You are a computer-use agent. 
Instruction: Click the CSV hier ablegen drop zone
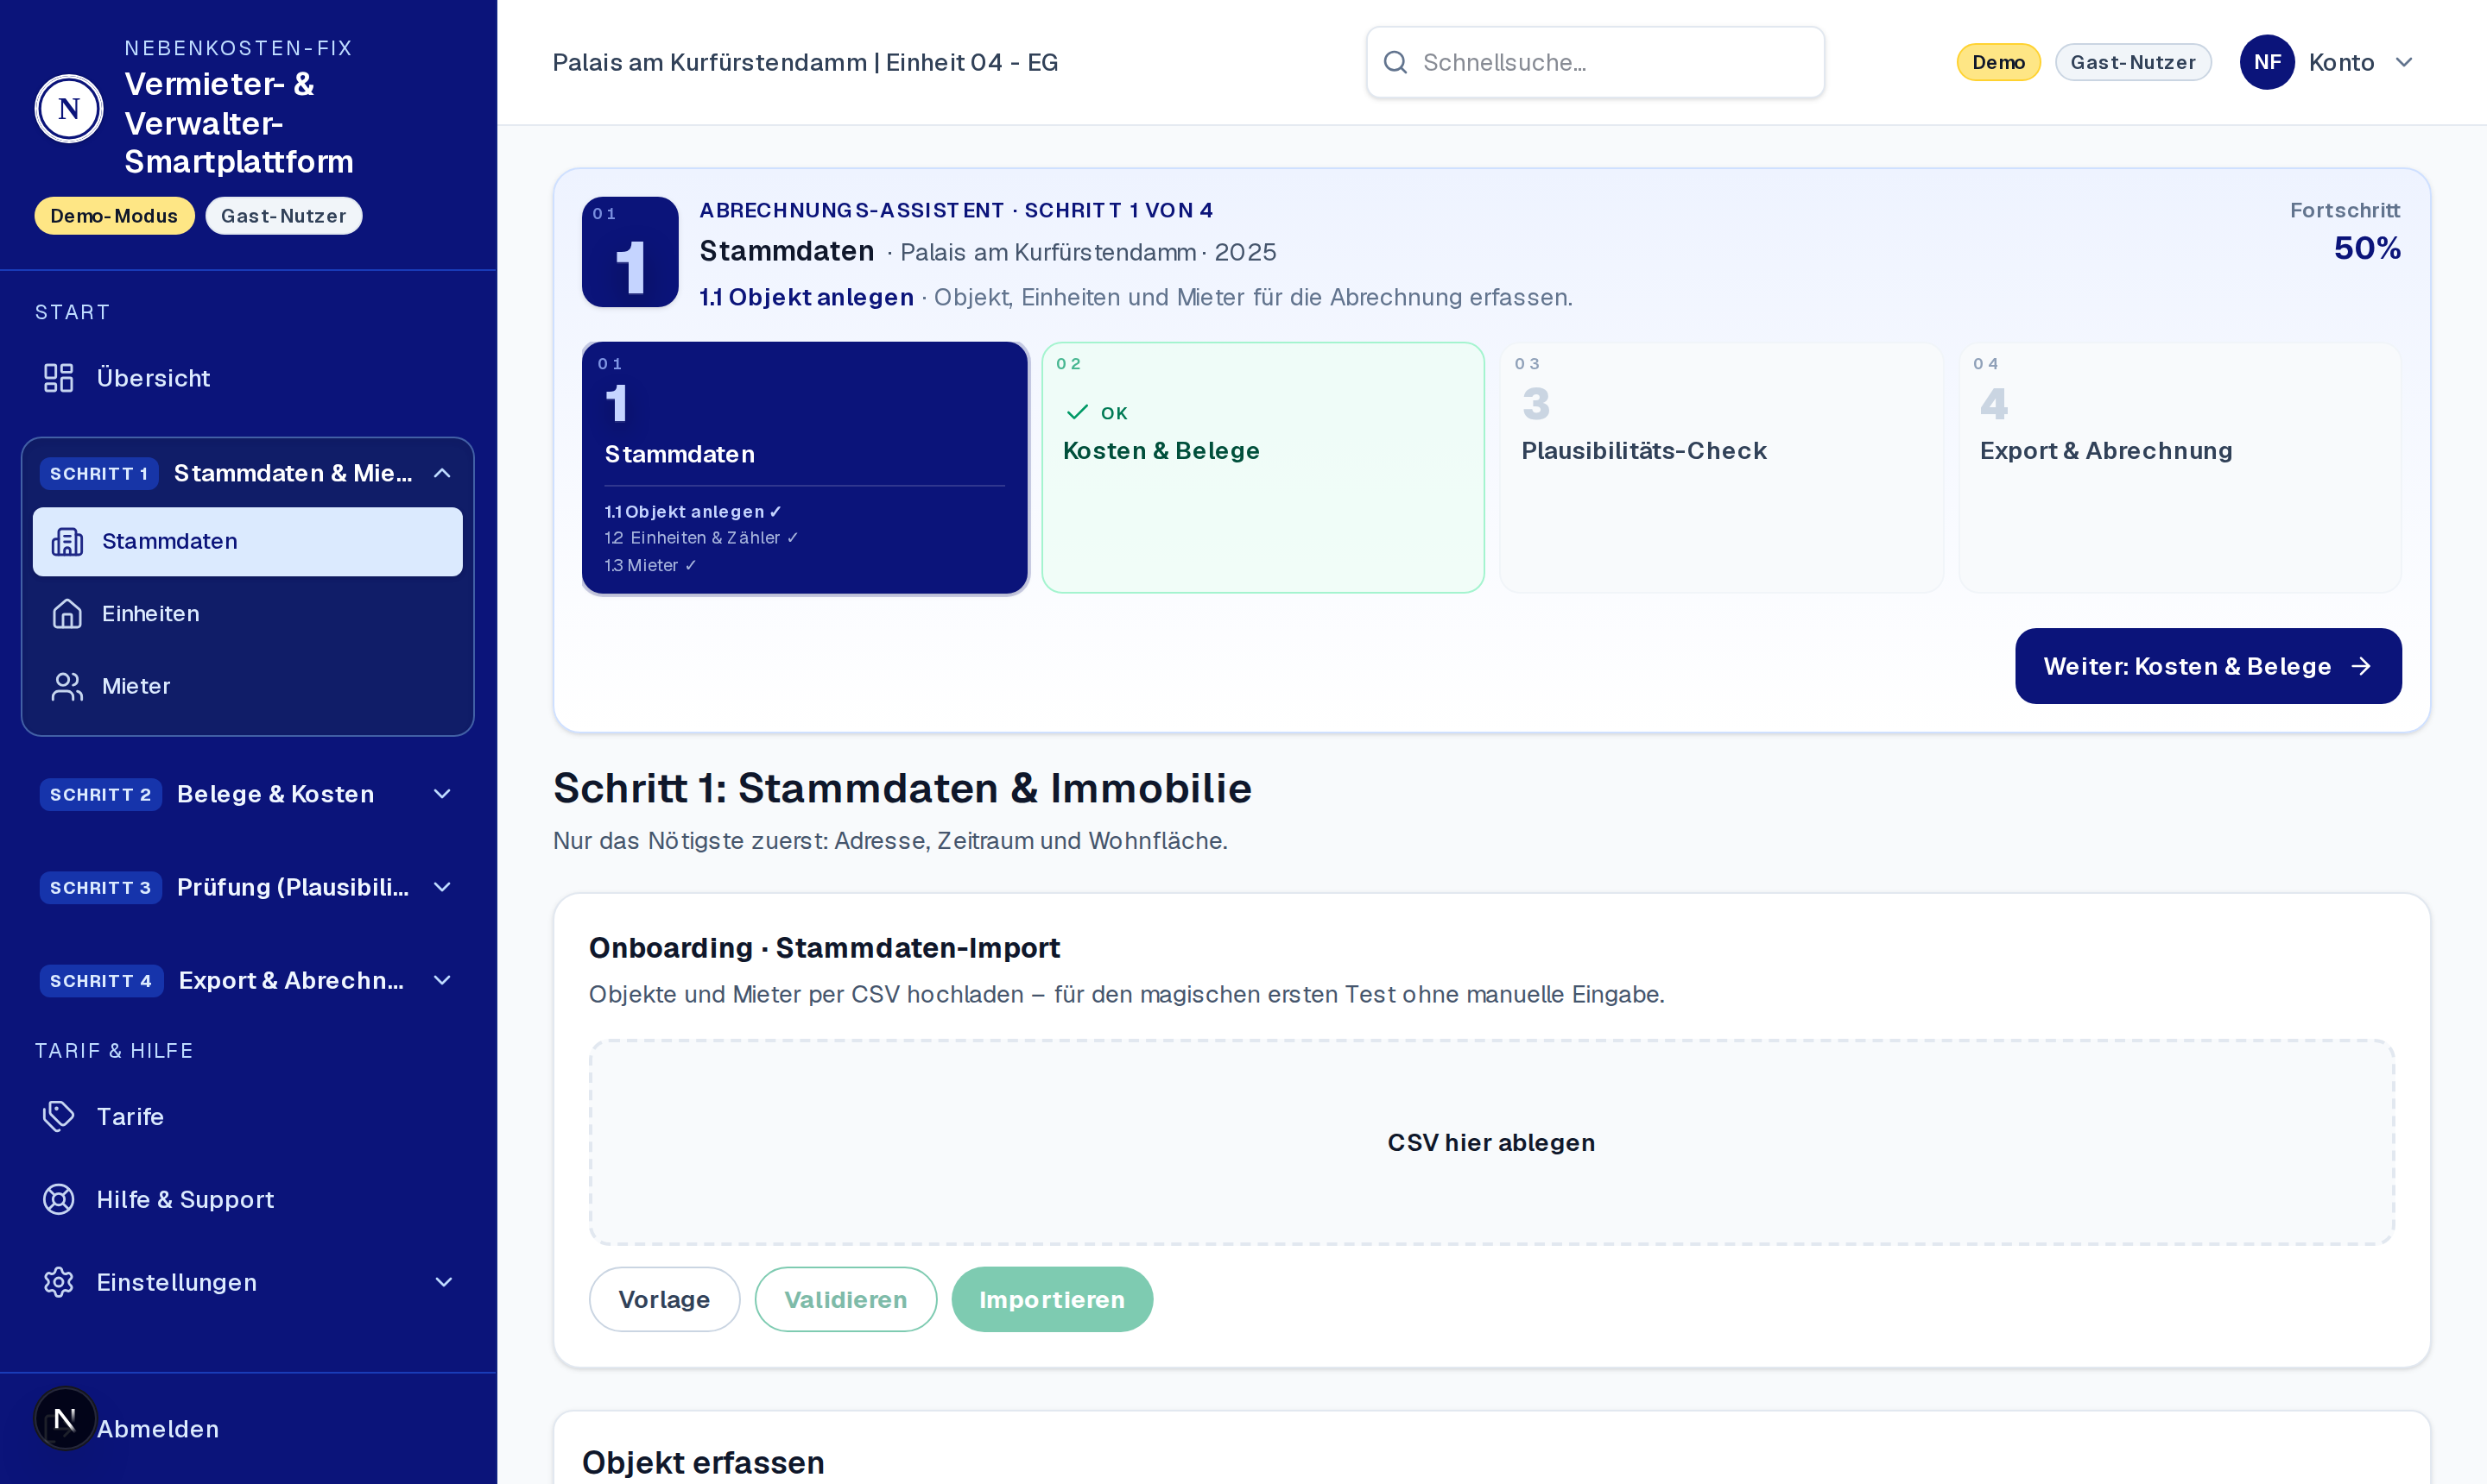(x=1491, y=1142)
